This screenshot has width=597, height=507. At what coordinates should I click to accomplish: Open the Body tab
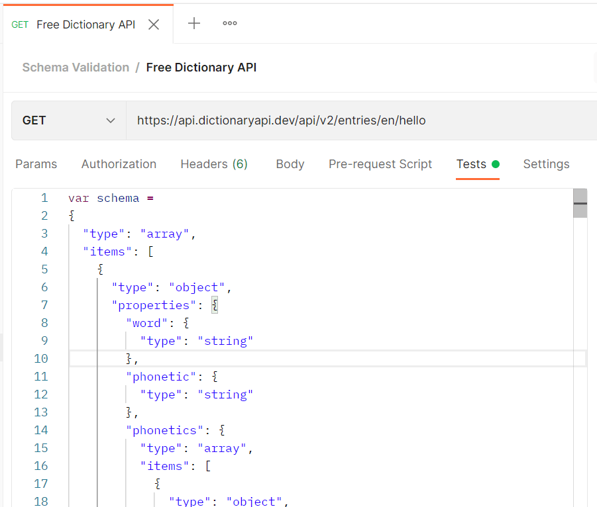click(290, 164)
